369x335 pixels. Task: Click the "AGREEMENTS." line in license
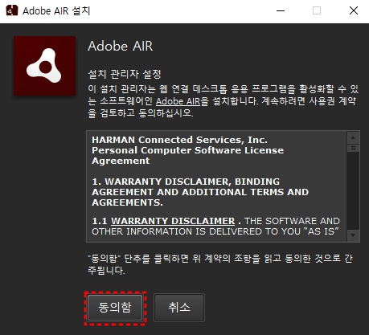(127, 202)
